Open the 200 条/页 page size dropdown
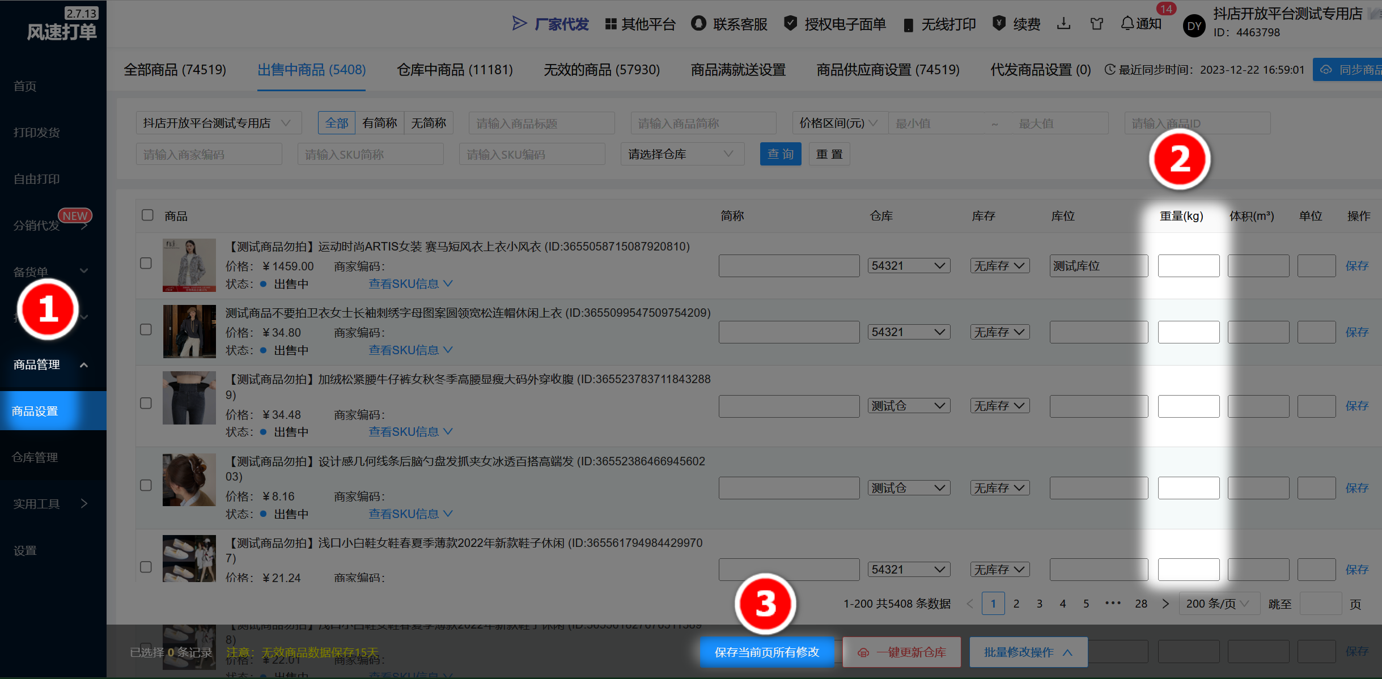The width and height of the screenshot is (1382, 679). [x=1219, y=604]
